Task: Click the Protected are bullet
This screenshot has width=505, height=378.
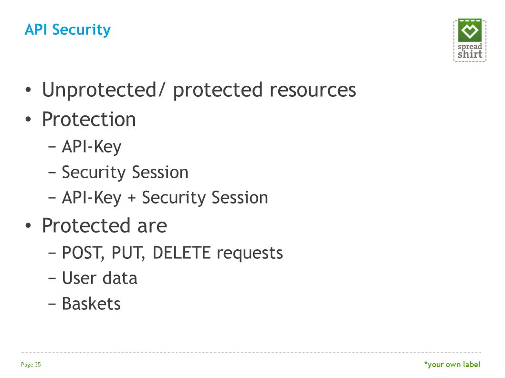Action: (x=105, y=225)
